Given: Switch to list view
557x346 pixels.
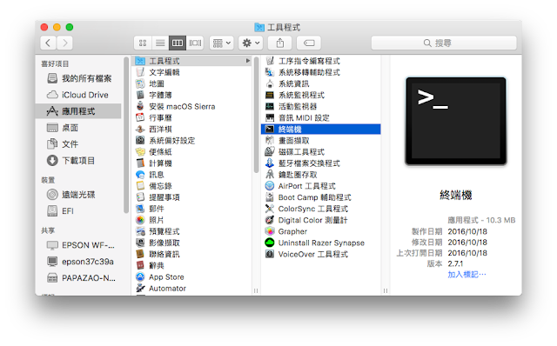Looking at the screenshot, I should point(160,43).
